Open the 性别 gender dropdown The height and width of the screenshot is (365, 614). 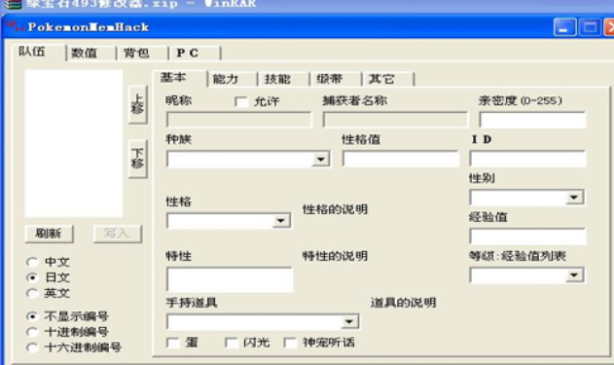(574, 198)
